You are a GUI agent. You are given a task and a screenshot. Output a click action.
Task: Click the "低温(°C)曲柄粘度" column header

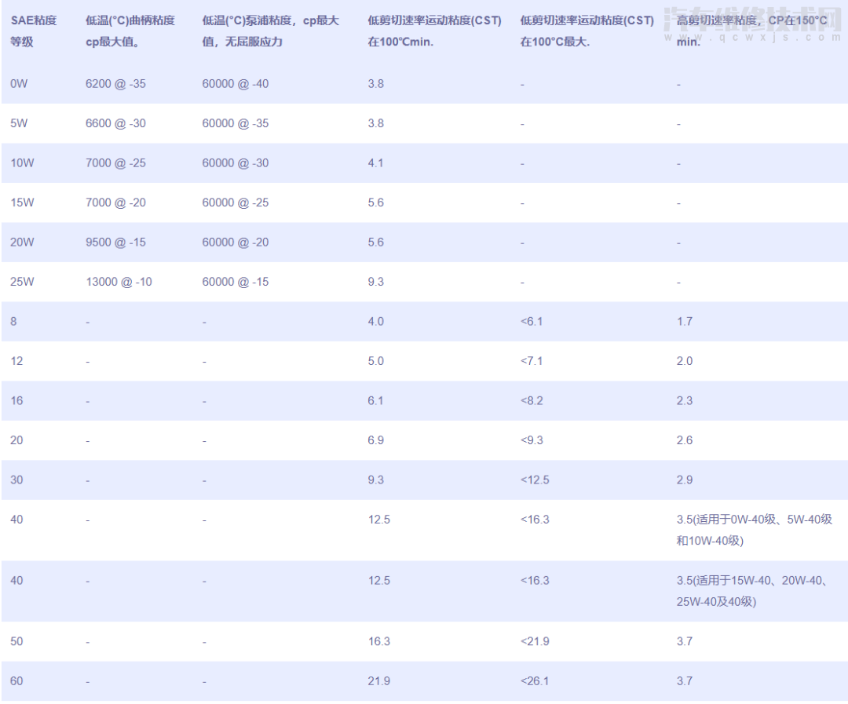(x=130, y=31)
